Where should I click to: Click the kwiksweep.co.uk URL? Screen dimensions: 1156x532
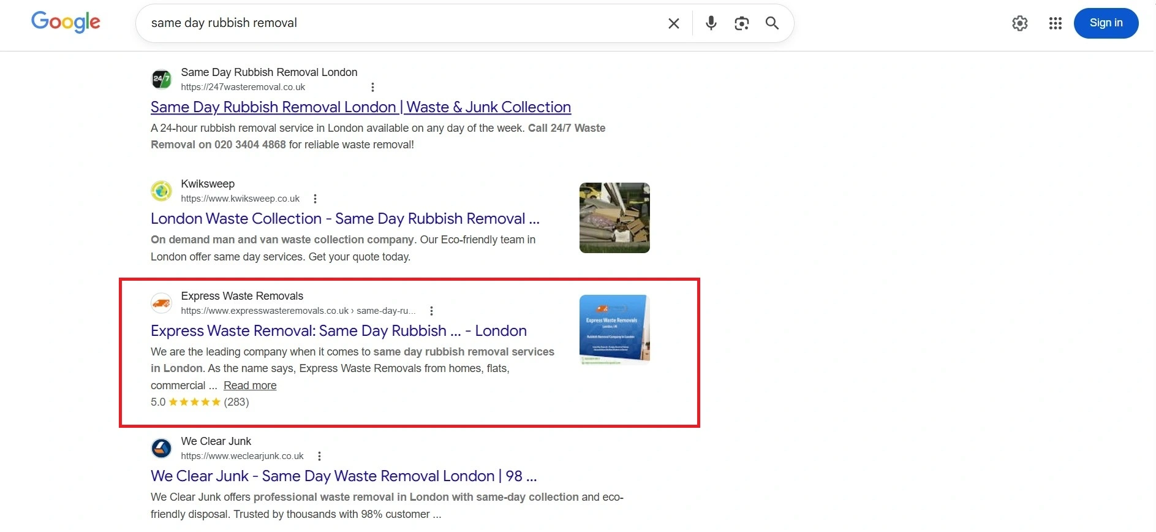(x=240, y=199)
